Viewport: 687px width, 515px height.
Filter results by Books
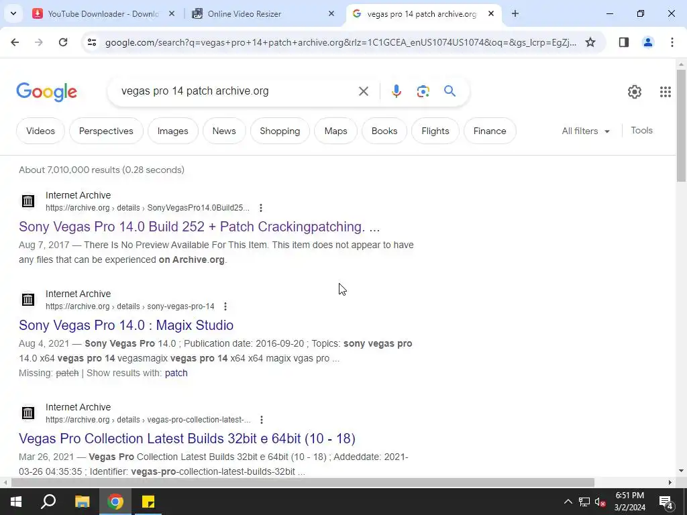pyautogui.click(x=384, y=131)
